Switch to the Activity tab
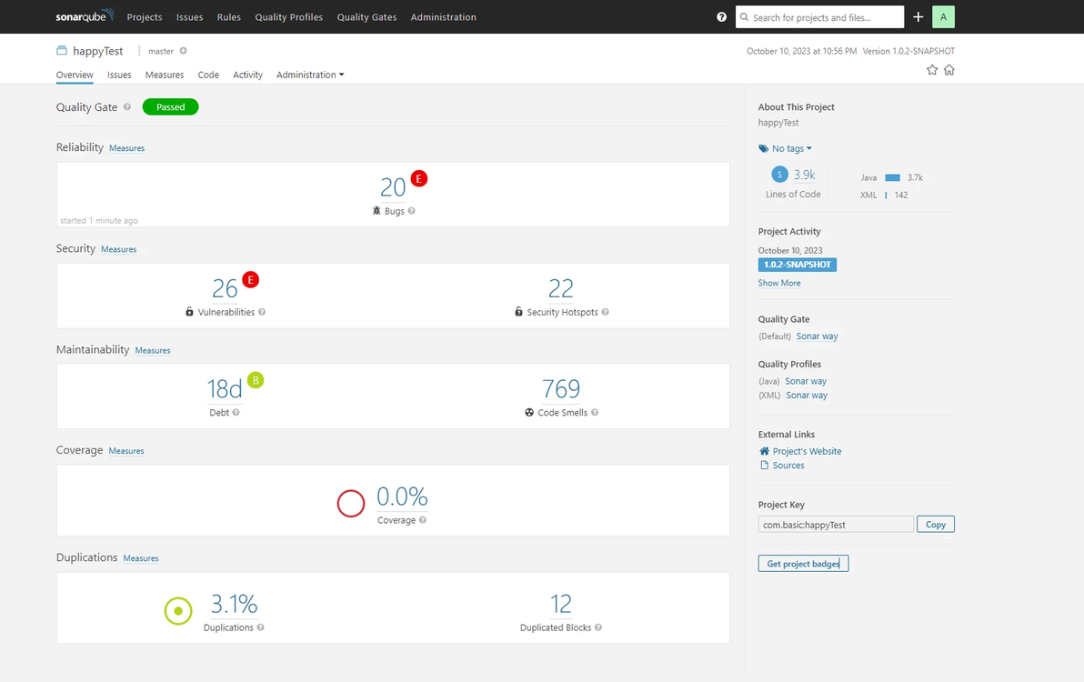This screenshot has width=1084, height=682. [x=247, y=75]
